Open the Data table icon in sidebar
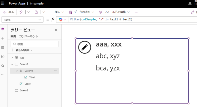197x107 pixels. point(3,47)
